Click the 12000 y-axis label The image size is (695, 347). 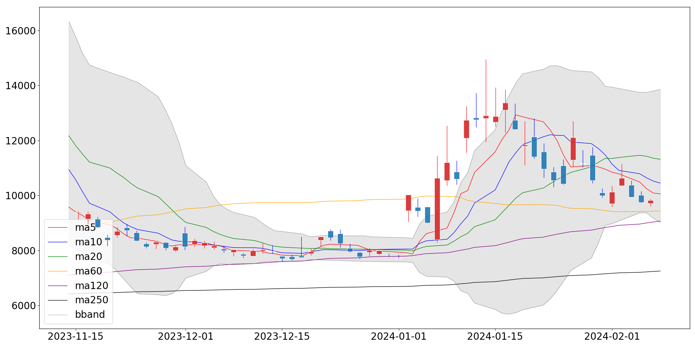(21, 141)
